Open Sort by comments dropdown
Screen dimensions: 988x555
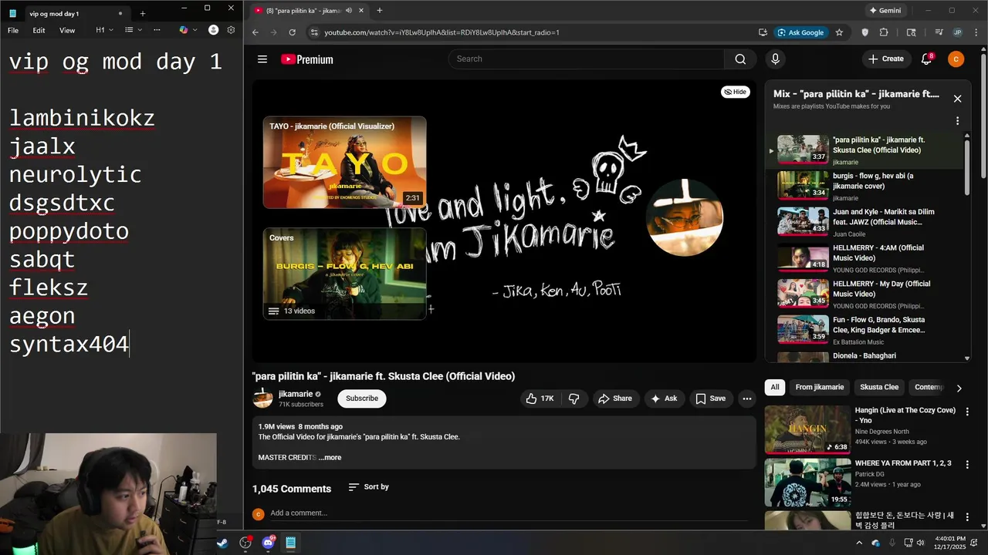coord(368,487)
